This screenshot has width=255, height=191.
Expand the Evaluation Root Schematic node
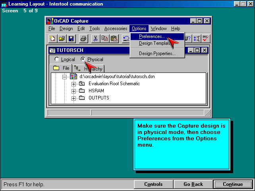coord(73,84)
